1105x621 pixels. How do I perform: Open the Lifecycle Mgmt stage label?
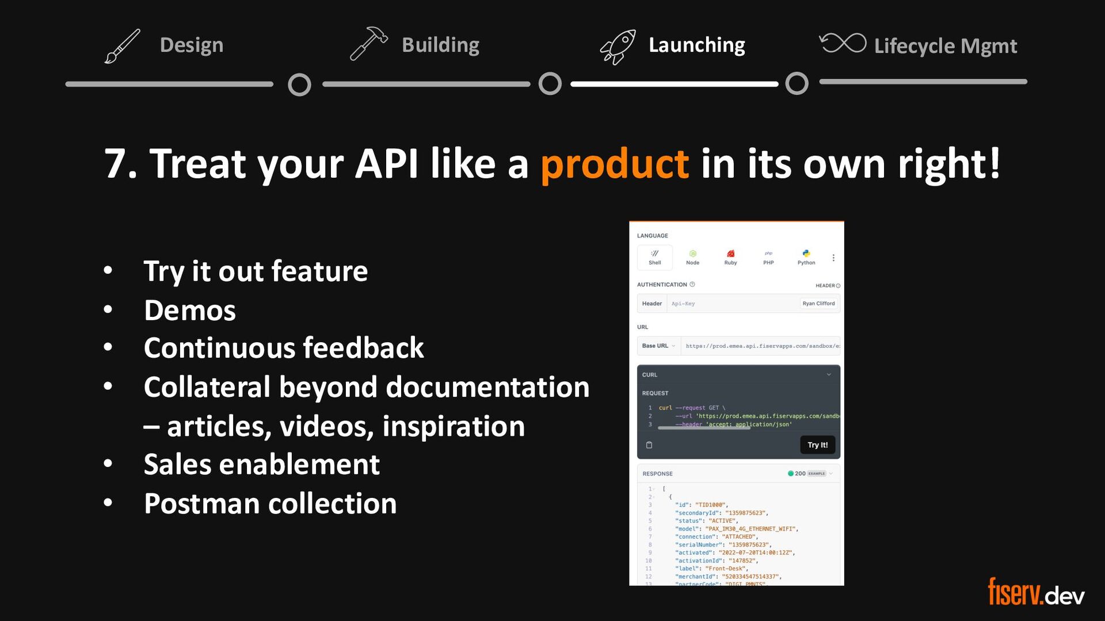click(946, 46)
